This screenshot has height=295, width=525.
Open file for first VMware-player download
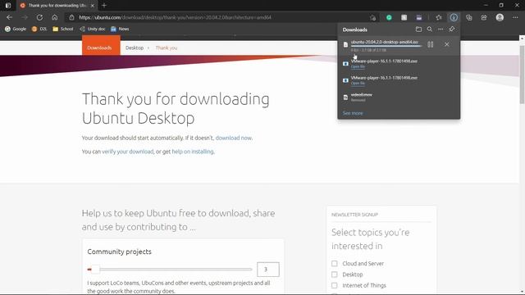coord(358,66)
